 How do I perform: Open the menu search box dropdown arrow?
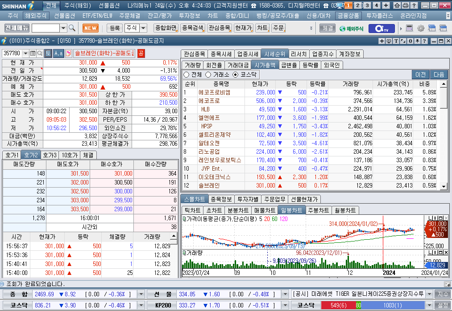[x=63, y=28]
